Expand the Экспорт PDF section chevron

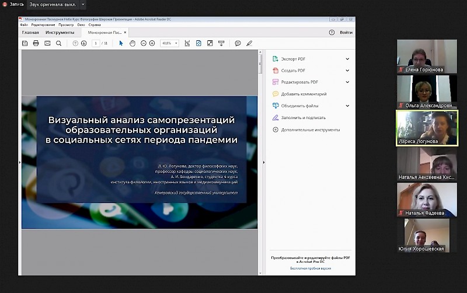pyautogui.click(x=347, y=59)
